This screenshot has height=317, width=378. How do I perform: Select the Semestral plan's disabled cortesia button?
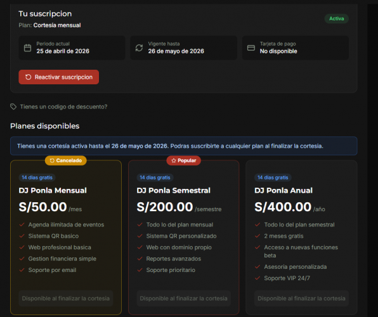[x=184, y=299]
